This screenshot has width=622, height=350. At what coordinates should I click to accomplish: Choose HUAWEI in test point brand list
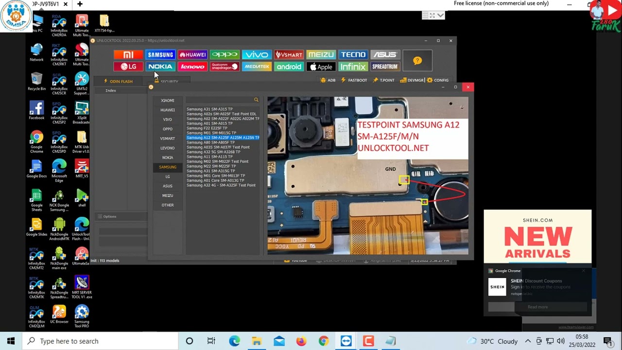point(168,110)
